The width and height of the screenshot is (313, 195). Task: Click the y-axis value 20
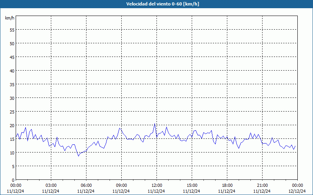(x=12, y=125)
